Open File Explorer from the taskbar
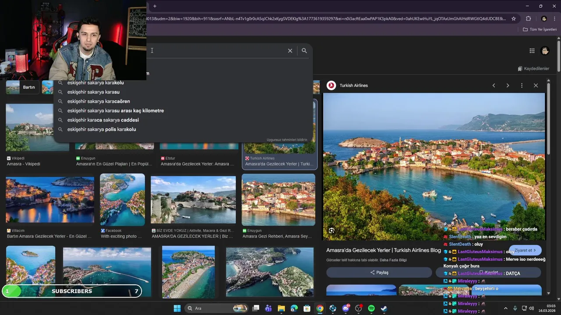The image size is (561, 315). [x=281, y=308]
